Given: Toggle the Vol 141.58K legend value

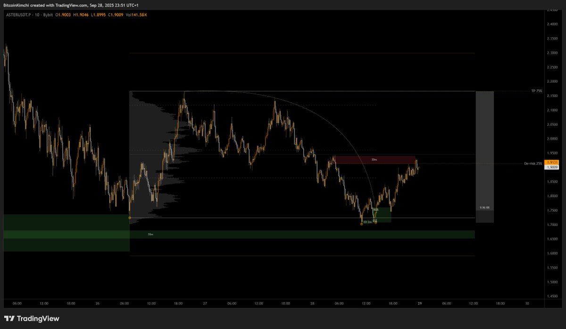Looking at the screenshot, I should click(x=136, y=15).
